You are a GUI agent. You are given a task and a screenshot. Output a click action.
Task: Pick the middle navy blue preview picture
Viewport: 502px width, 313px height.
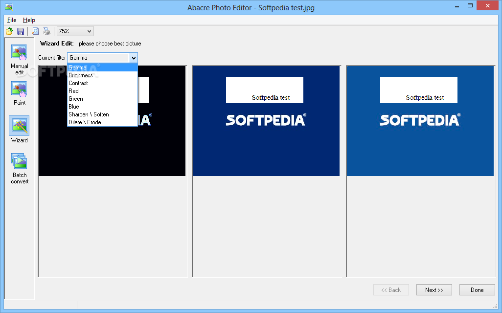[266, 121]
